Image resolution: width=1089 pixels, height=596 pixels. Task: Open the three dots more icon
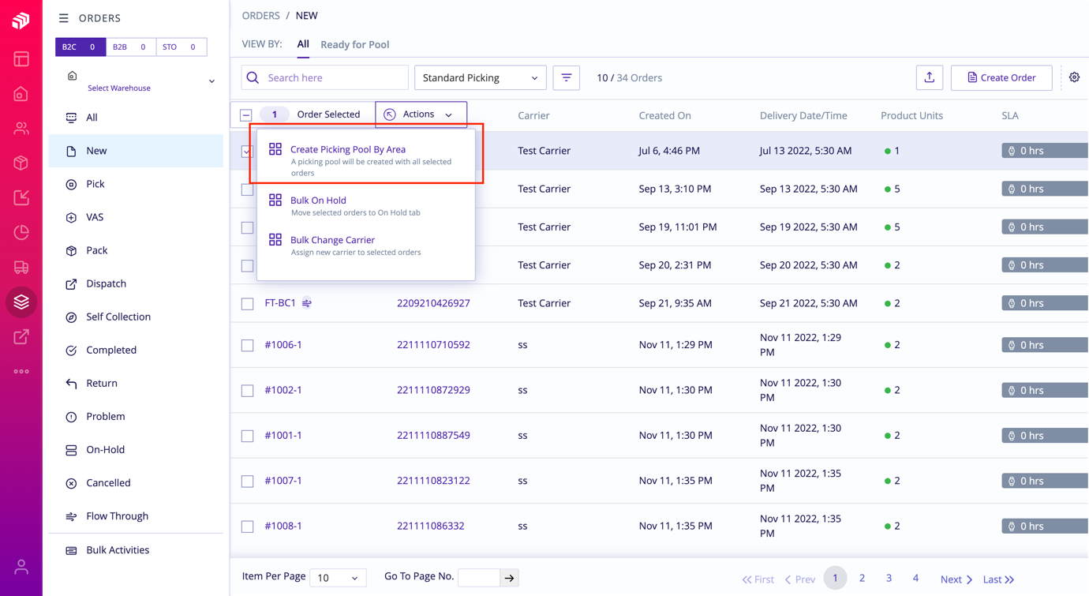[x=21, y=371]
